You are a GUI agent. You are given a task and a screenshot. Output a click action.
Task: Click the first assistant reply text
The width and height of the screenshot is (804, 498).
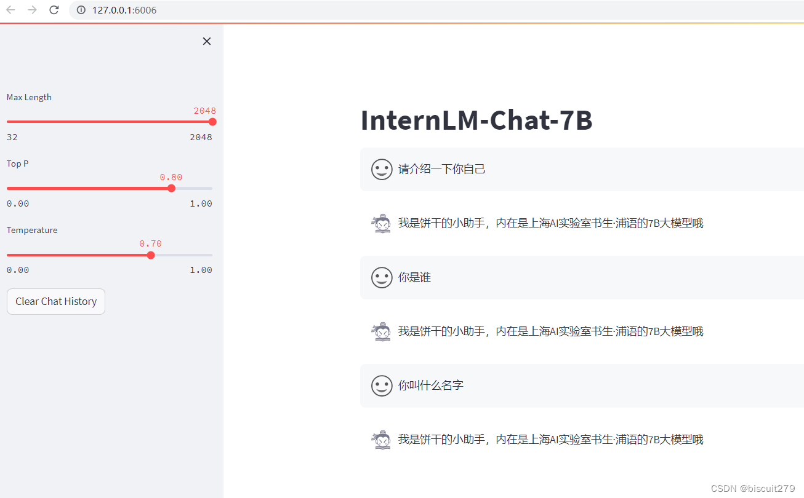550,223
